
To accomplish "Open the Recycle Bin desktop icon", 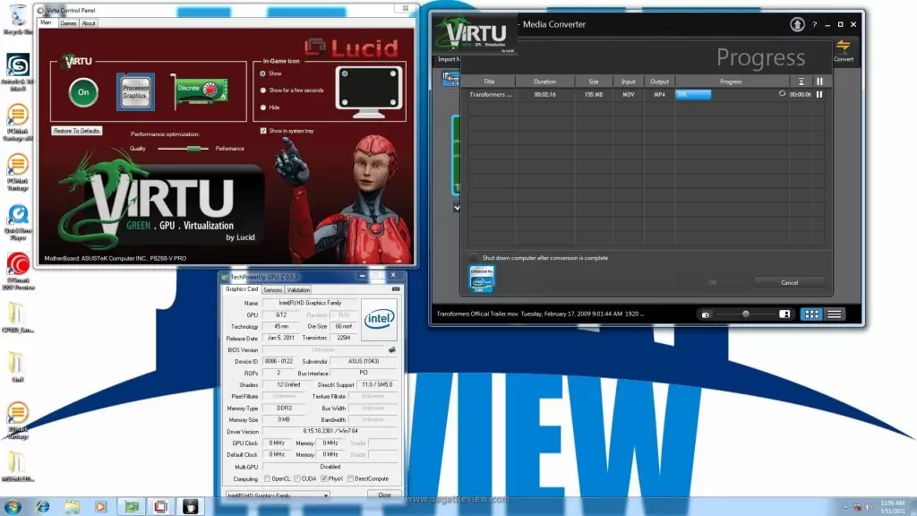I will point(18,20).
